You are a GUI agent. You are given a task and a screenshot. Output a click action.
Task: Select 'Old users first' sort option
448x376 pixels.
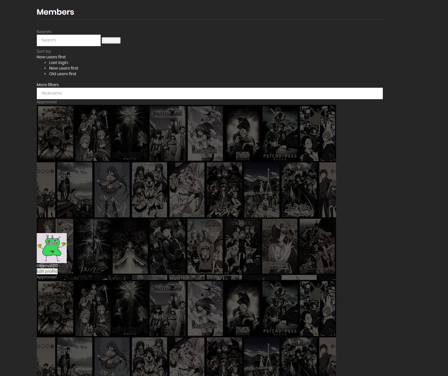point(63,74)
